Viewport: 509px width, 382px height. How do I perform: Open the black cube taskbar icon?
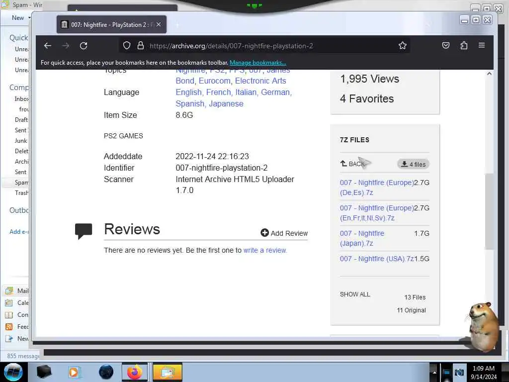[44, 372]
